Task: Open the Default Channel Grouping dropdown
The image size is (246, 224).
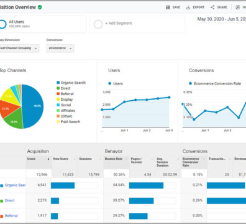Action: coord(19,48)
